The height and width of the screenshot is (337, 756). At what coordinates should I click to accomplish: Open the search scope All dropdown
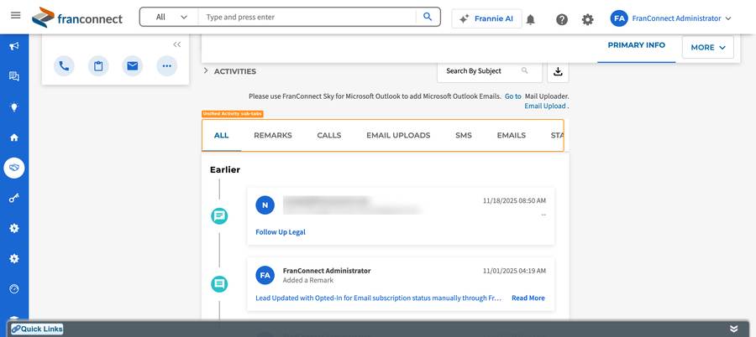[x=171, y=17]
